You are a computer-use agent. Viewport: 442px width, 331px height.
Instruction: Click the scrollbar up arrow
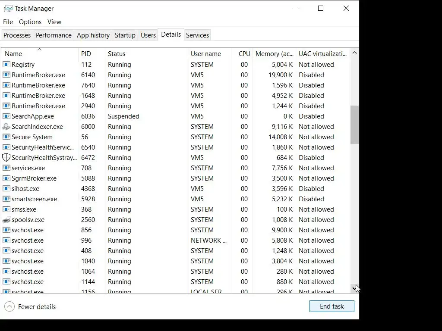[x=355, y=53]
